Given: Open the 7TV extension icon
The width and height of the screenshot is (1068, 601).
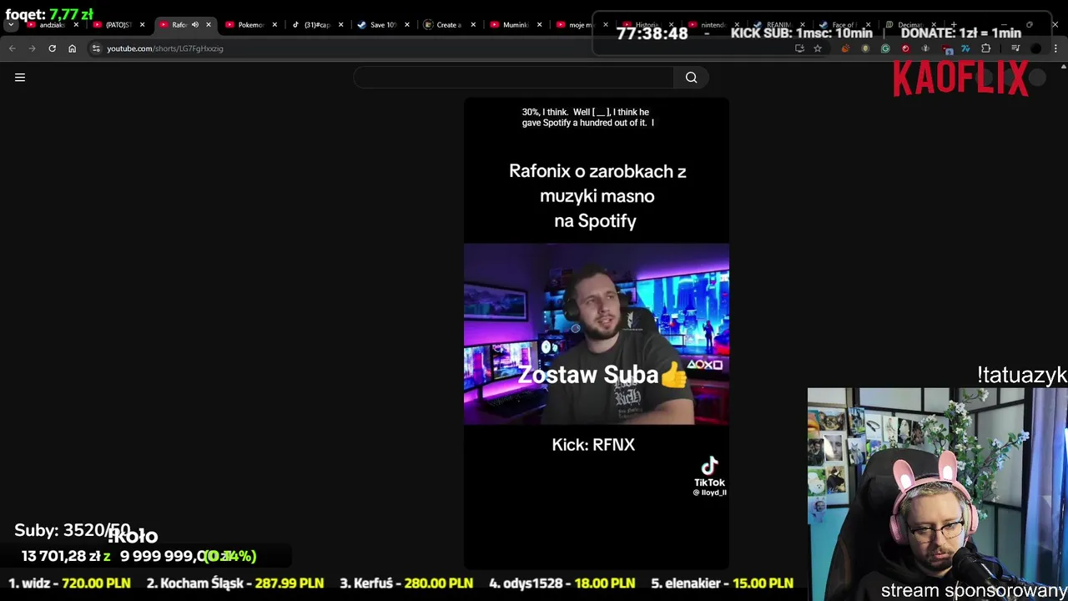Looking at the screenshot, I should pos(965,48).
